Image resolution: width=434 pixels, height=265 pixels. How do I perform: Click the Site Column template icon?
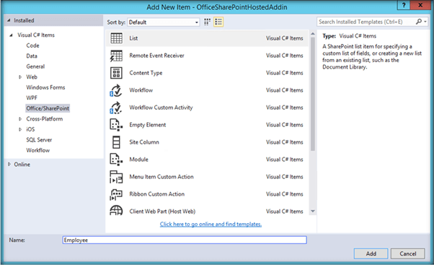116,142
